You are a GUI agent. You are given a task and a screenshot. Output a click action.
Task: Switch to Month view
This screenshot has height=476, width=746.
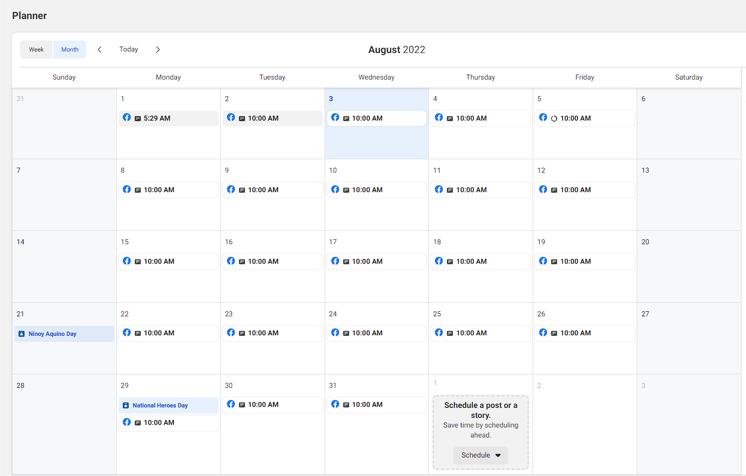click(x=70, y=50)
